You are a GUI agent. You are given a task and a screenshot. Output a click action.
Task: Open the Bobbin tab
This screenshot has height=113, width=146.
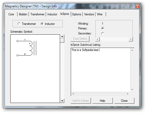23,14
